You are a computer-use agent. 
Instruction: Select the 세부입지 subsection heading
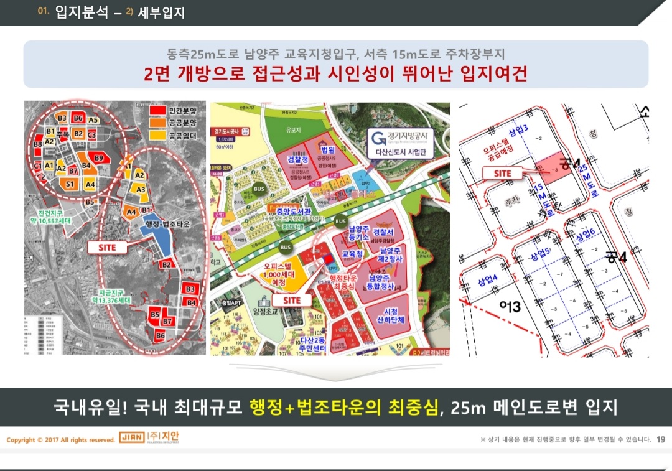161,12
